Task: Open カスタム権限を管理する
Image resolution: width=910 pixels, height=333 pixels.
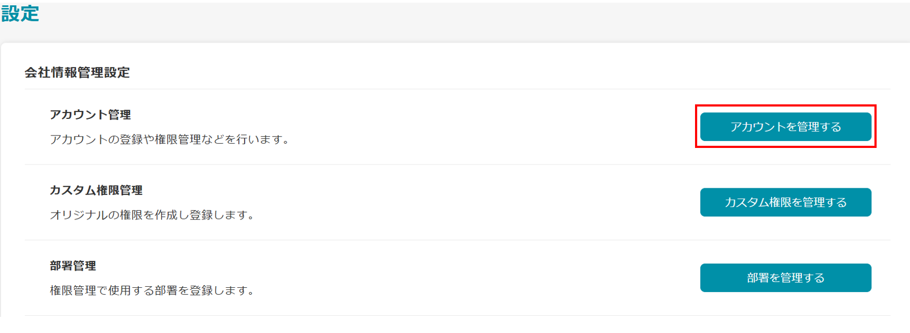Action: (x=786, y=202)
